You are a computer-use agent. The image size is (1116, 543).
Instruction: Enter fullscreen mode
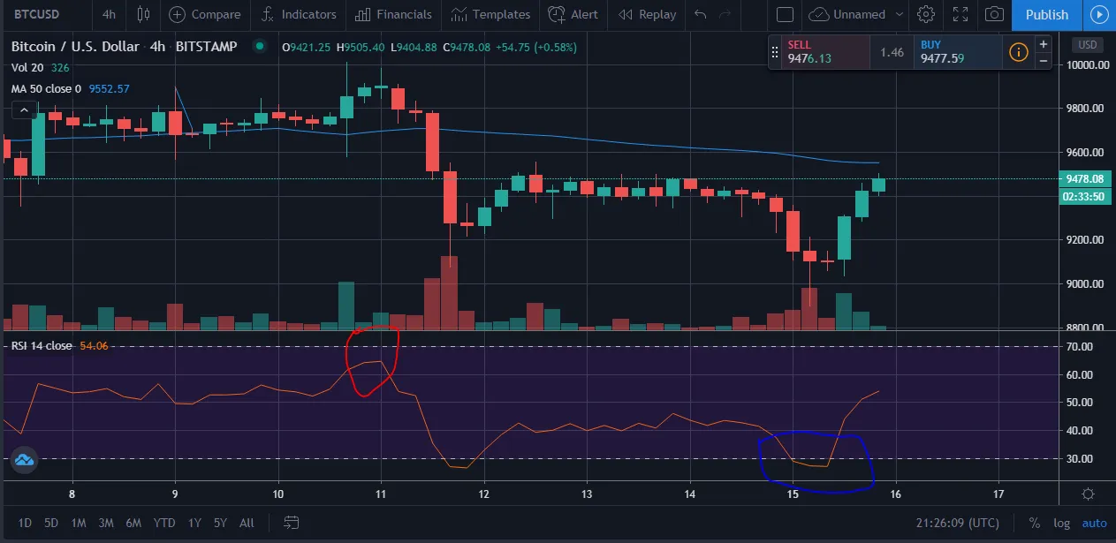960,14
